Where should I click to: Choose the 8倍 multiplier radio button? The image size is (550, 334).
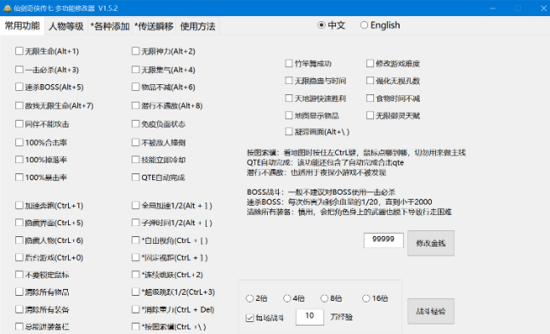[325, 298]
